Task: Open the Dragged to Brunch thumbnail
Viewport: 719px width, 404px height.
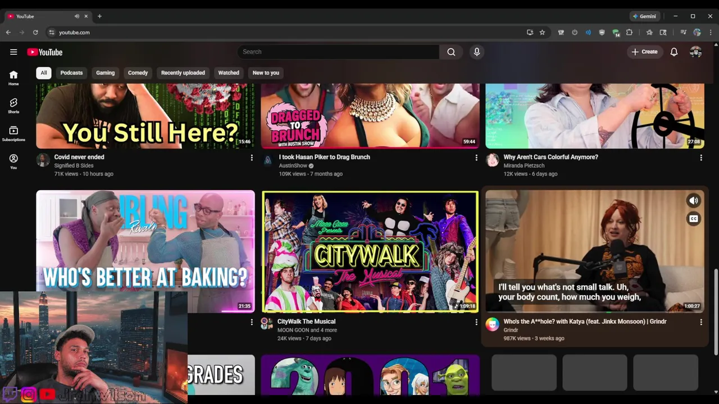Action: (370, 116)
